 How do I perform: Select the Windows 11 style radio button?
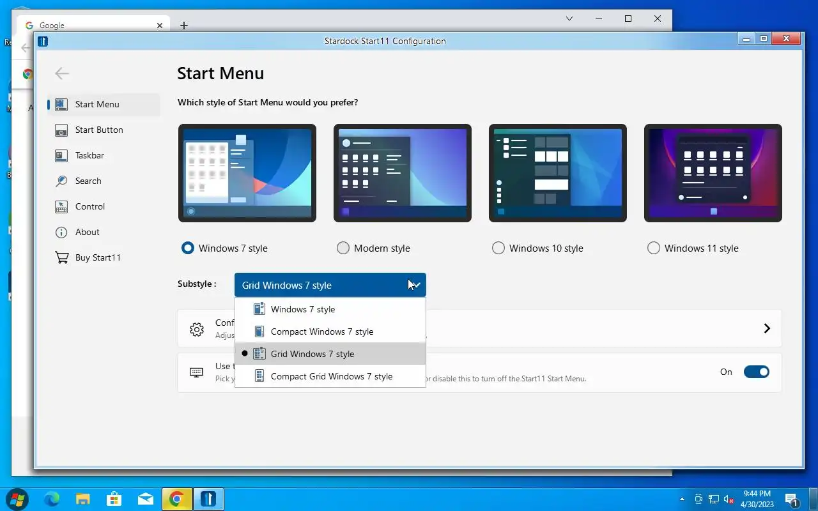pos(654,248)
